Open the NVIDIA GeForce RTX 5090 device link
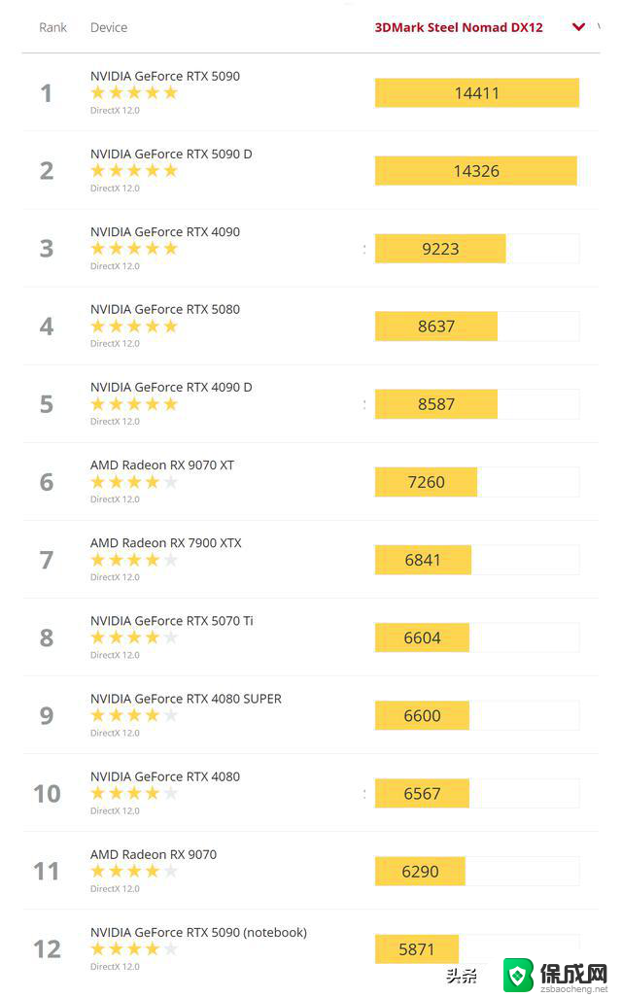 (x=165, y=76)
